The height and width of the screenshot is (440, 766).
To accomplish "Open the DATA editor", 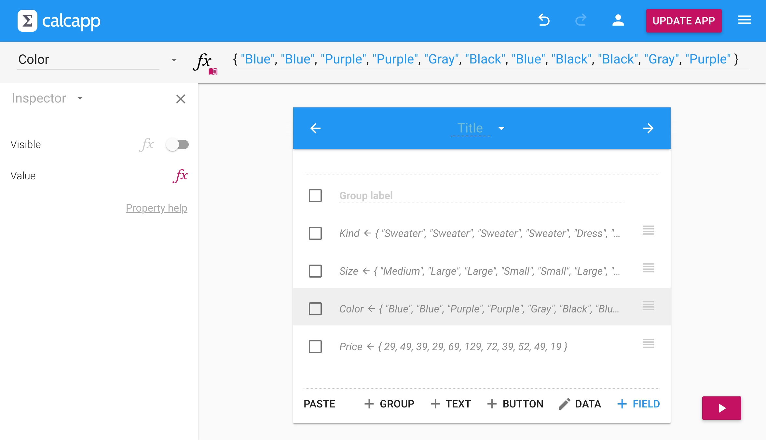I will (580, 404).
